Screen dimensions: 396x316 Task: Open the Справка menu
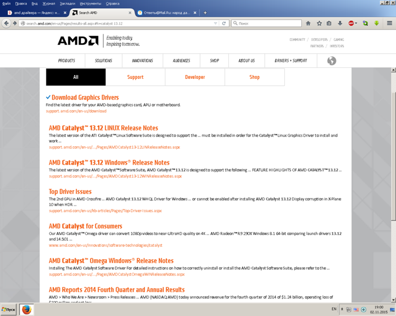(x=113, y=3)
